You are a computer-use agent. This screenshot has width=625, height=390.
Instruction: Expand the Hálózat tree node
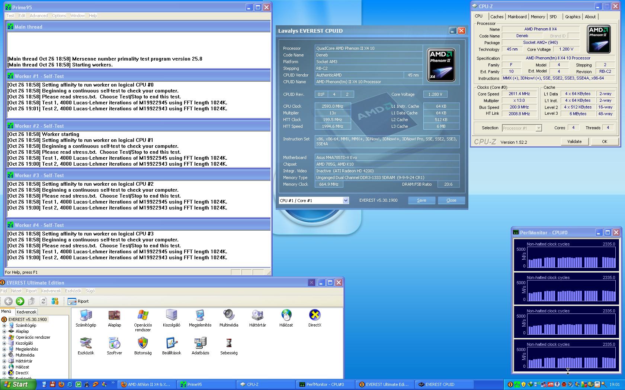[x=4, y=367]
